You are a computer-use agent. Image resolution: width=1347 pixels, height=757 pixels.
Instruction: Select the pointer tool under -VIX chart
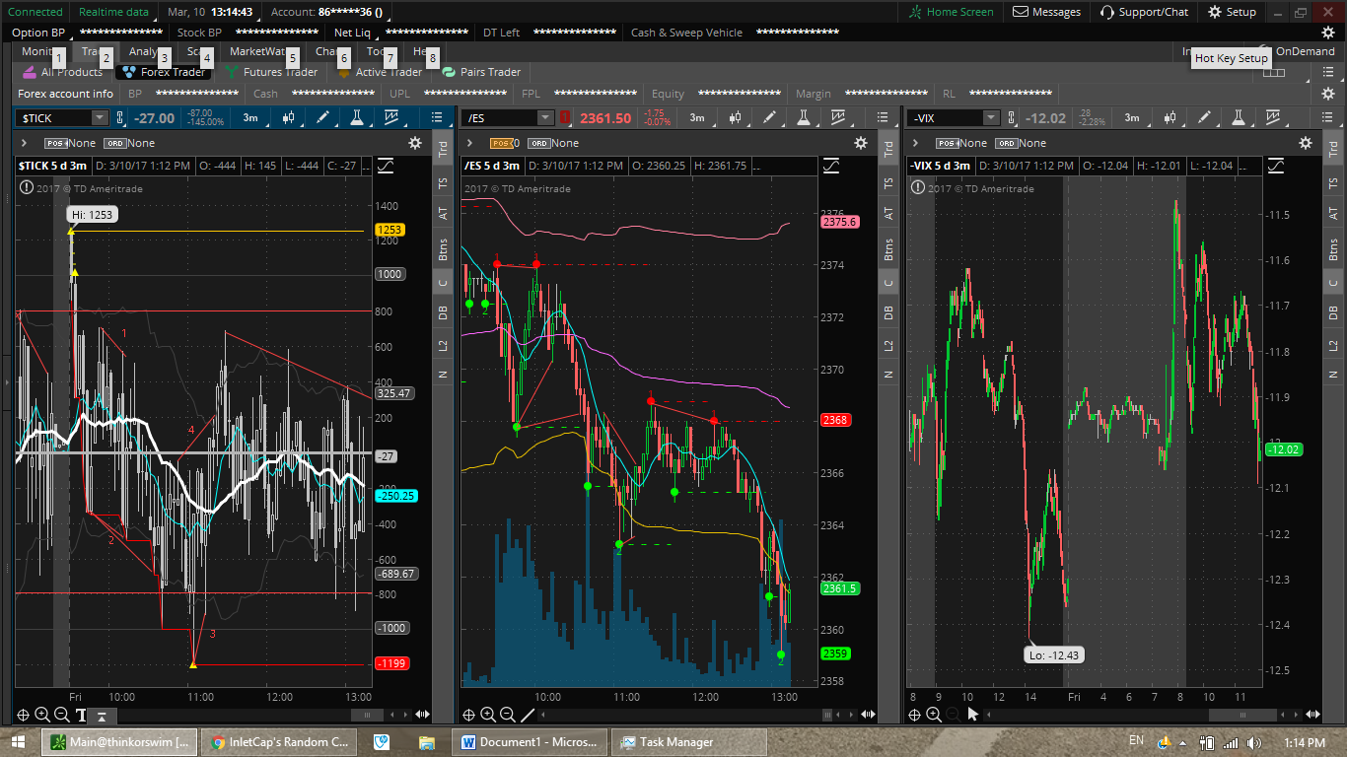coord(972,715)
